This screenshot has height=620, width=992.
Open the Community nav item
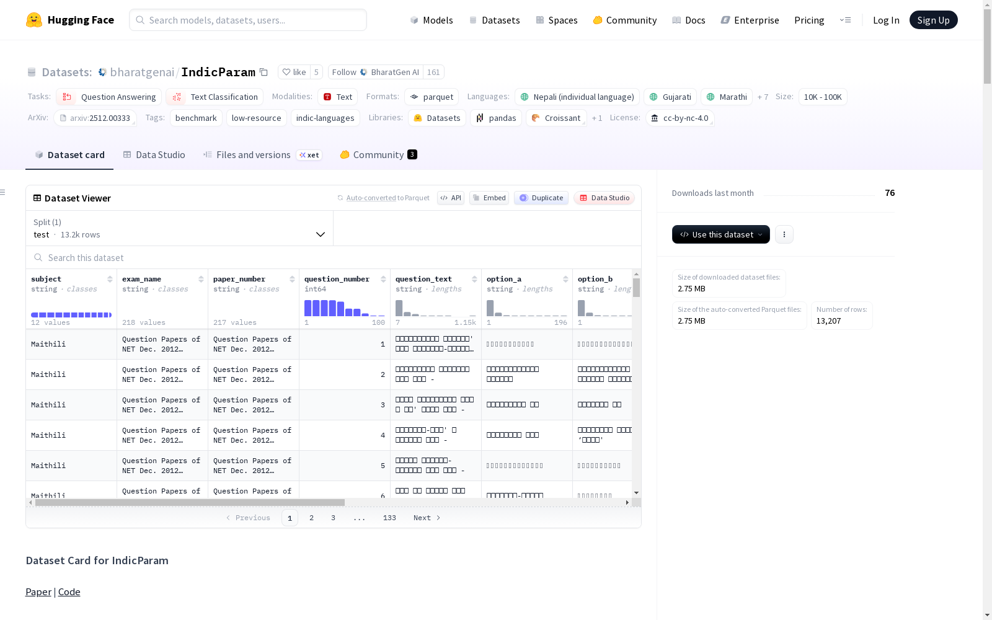click(625, 20)
